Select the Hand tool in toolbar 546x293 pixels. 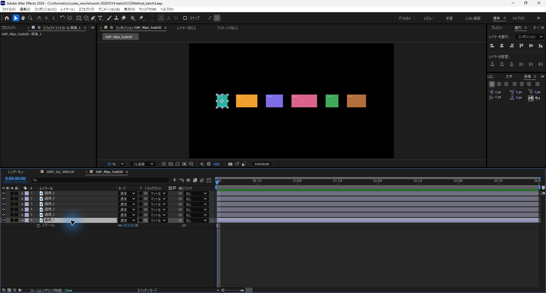tap(23, 18)
